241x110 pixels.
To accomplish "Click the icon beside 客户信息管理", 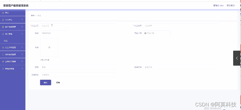I will (3, 27).
